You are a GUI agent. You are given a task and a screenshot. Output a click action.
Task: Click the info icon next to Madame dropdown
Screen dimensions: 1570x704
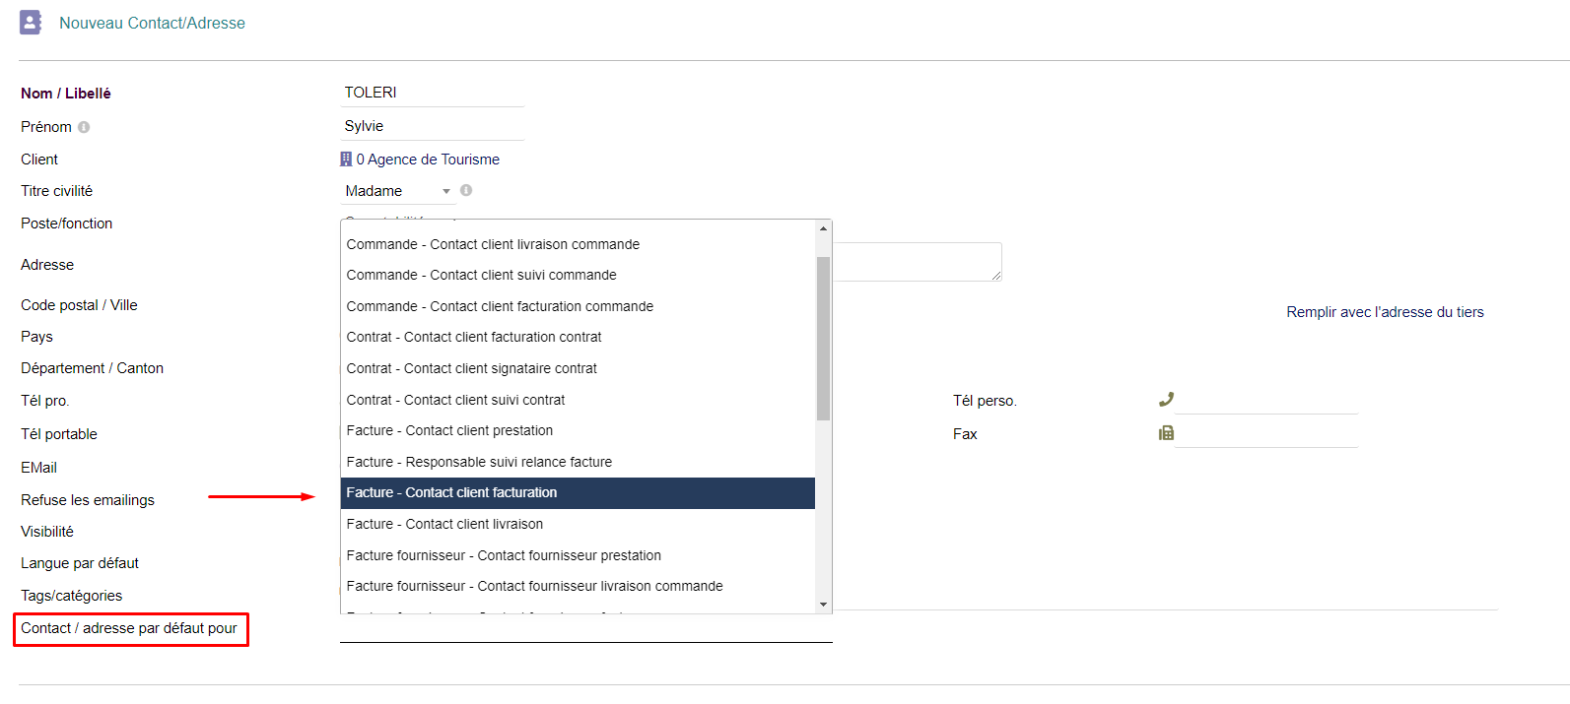click(466, 190)
